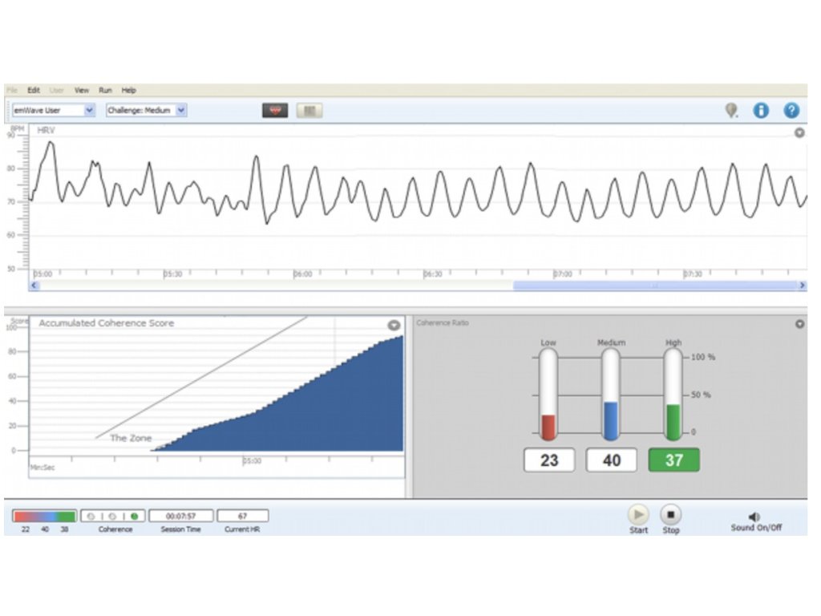Open the HRV panel options circle
Image resolution: width=821 pixels, height=616 pixels.
(799, 132)
